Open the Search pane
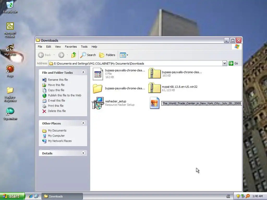 tap(88, 55)
